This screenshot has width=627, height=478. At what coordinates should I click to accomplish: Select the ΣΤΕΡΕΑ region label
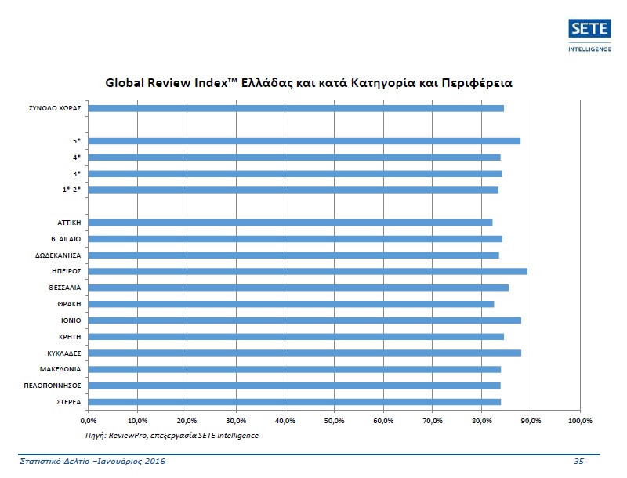coord(68,402)
